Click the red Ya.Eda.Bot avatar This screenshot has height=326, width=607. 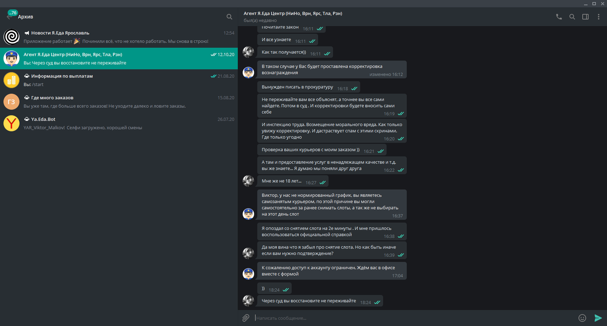[x=12, y=123]
